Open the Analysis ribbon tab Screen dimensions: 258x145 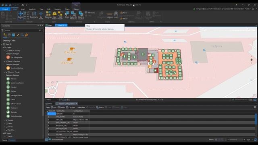click(32, 9)
